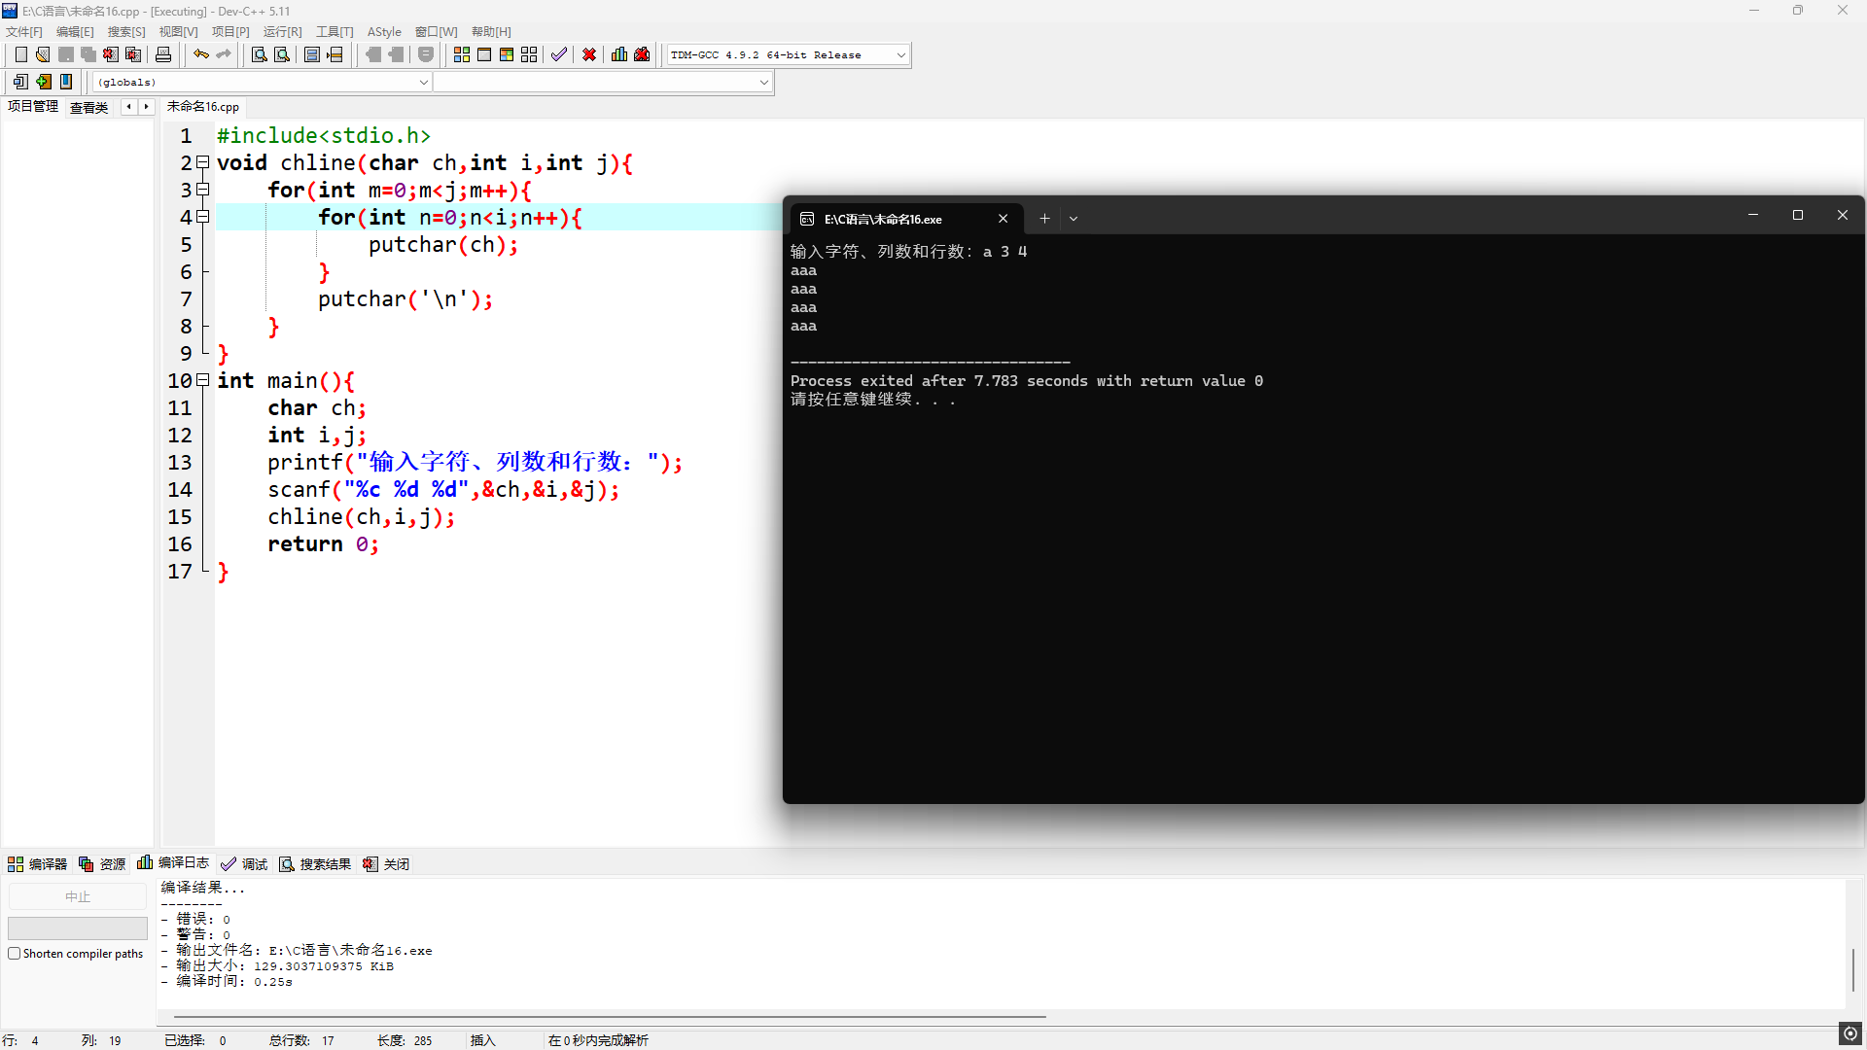The height and width of the screenshot is (1050, 1867).
Task: Click the Find magnifier icon in toolbar
Action: (x=259, y=54)
